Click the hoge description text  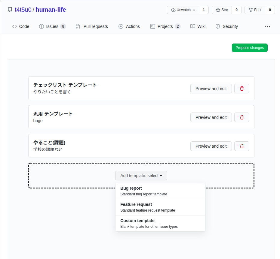click(x=38, y=121)
